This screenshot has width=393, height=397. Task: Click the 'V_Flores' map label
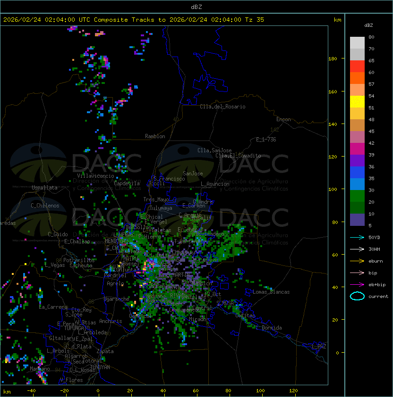[x=71, y=380]
